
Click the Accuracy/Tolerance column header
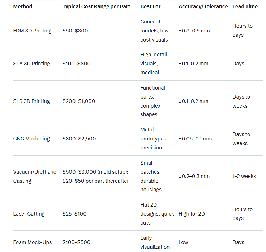click(x=203, y=6)
